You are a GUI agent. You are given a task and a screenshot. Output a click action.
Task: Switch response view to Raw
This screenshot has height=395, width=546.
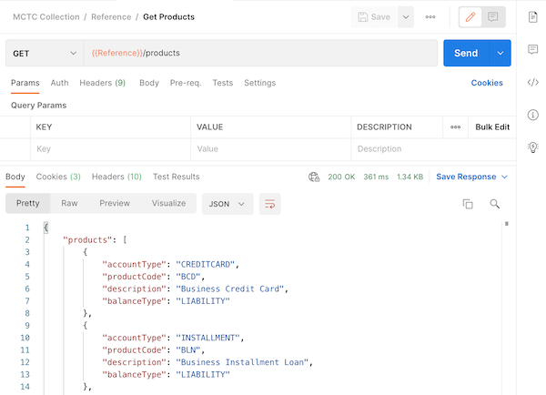(x=69, y=204)
